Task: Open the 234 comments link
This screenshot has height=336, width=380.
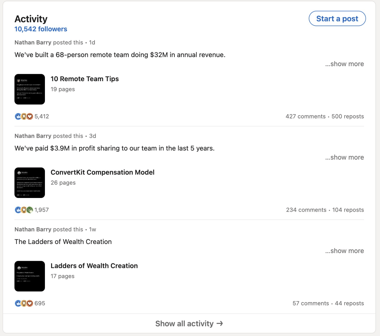Action: (x=306, y=210)
